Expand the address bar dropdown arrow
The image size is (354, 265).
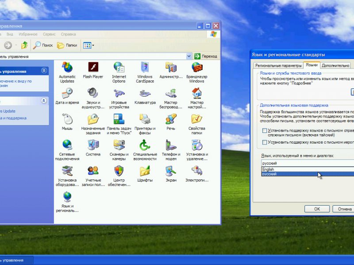189,57
